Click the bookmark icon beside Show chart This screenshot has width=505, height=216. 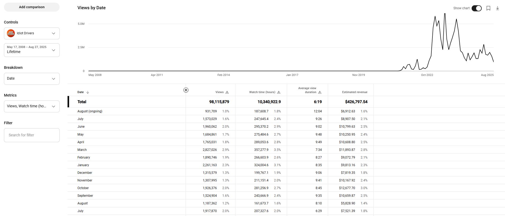pos(488,8)
